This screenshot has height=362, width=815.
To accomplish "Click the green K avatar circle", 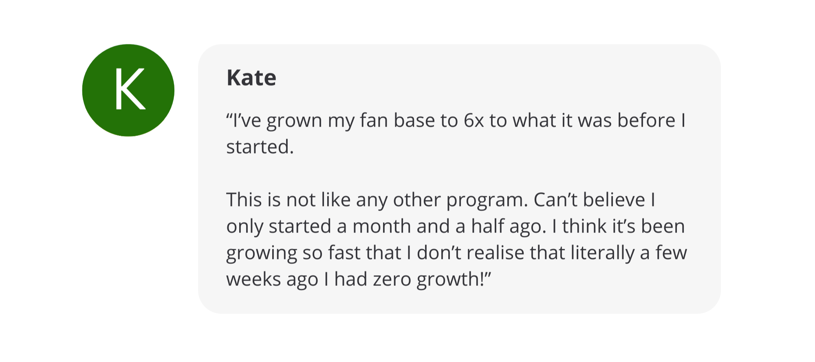I will 128,90.
